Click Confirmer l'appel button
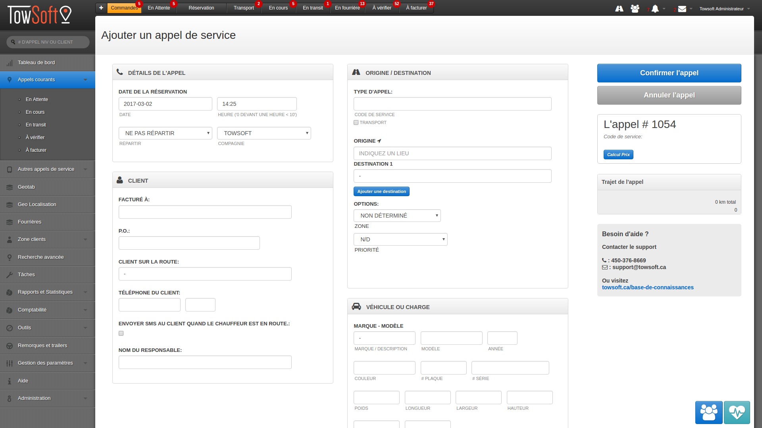 pyautogui.click(x=669, y=73)
